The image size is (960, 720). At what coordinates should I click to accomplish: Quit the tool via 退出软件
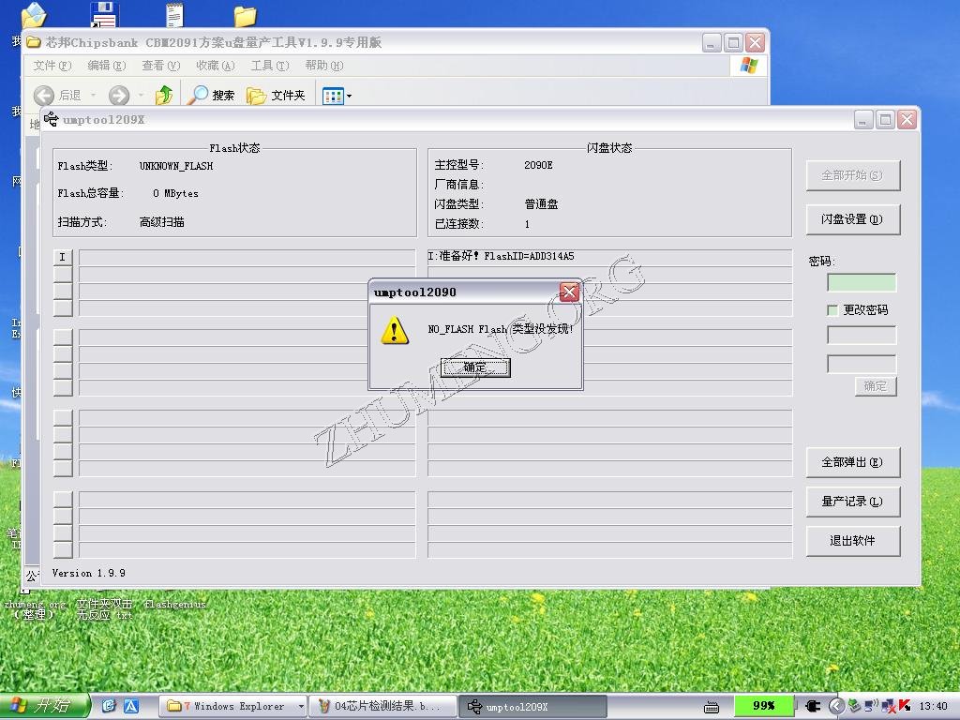(853, 541)
